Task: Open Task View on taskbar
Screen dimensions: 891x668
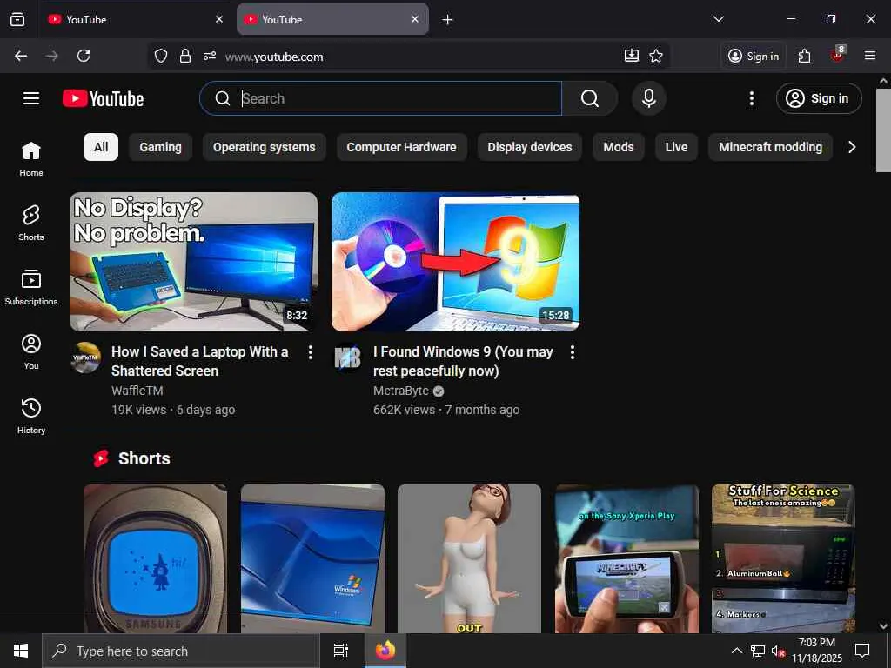Action: pyautogui.click(x=341, y=651)
